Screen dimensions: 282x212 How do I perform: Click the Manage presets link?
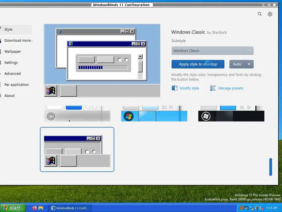[231, 88]
